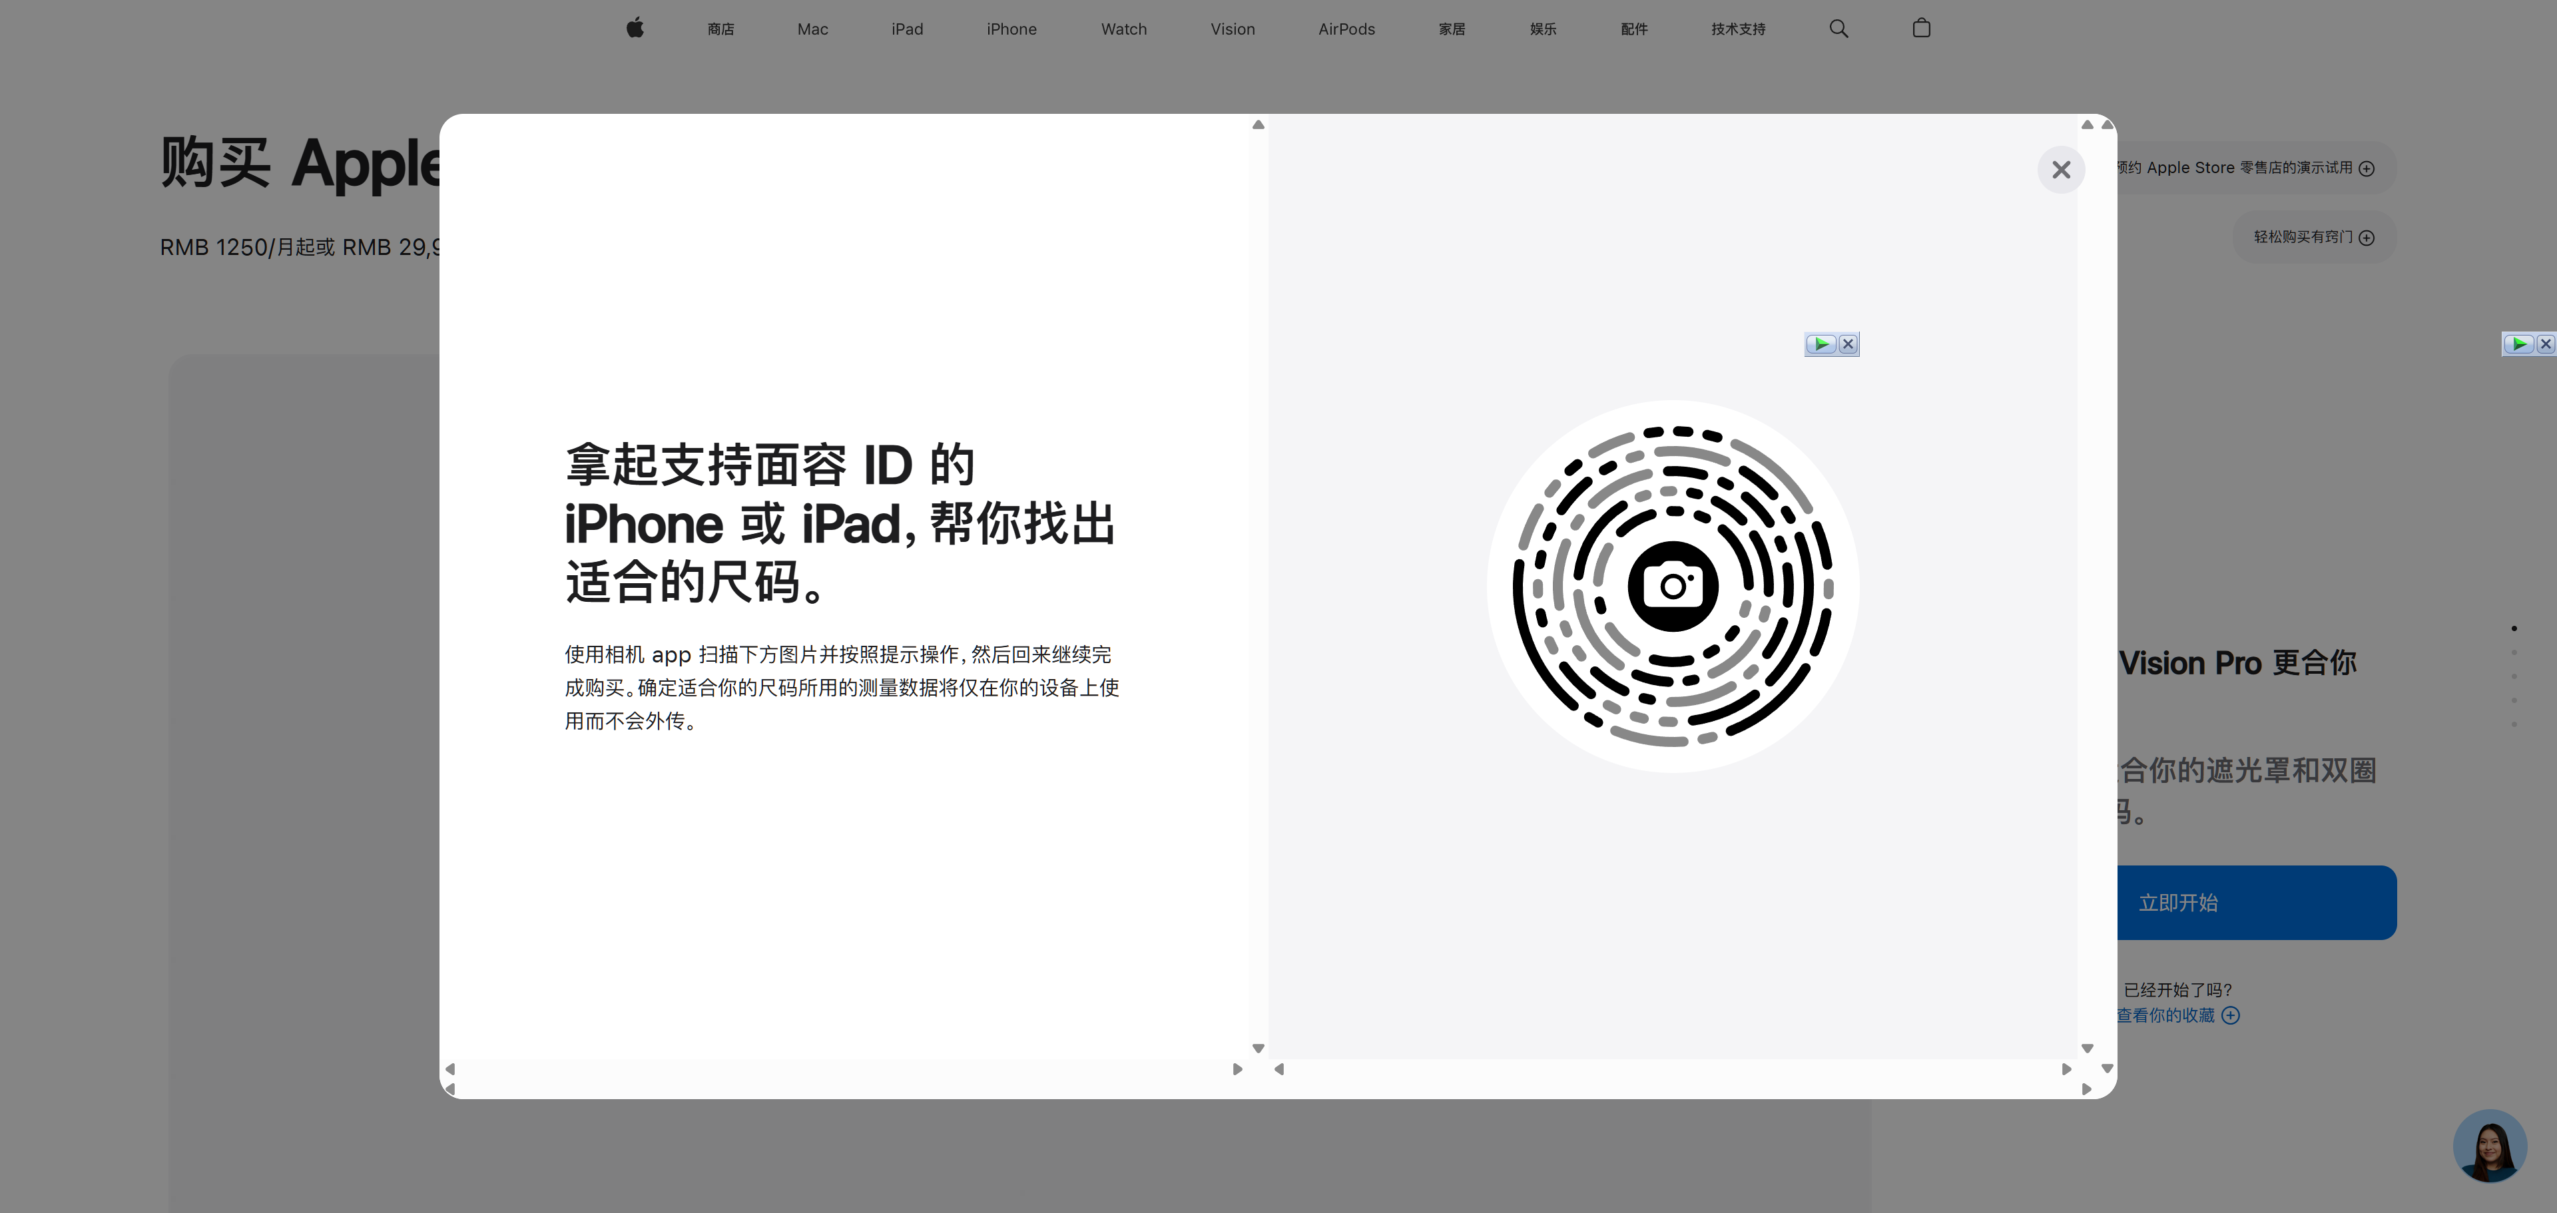Click the plus icon beside 查看你的收藏
Screen dimensions: 2557x1213
pos(2231,1015)
